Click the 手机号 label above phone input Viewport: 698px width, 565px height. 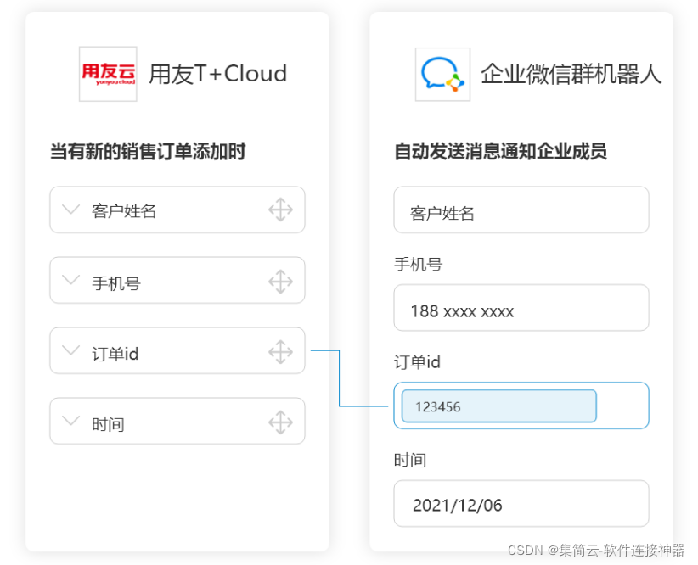[x=419, y=264]
